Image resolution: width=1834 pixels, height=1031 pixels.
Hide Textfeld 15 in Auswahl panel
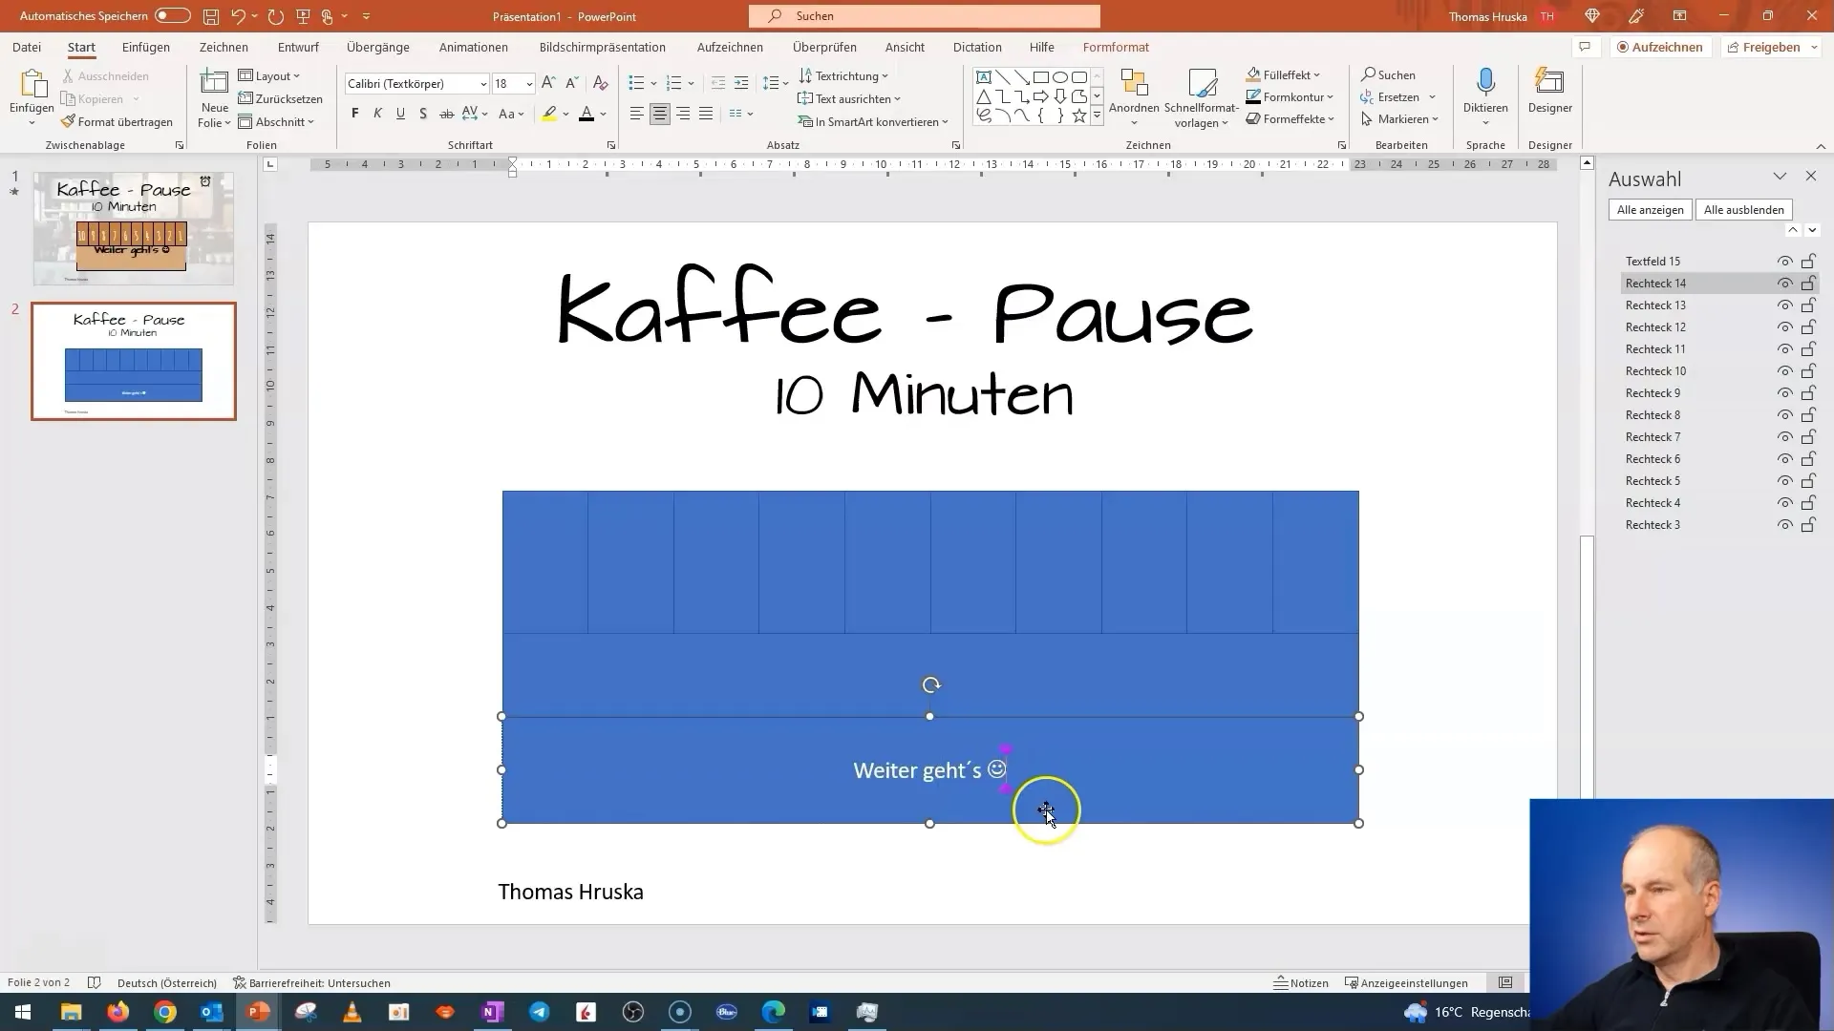pyautogui.click(x=1785, y=261)
